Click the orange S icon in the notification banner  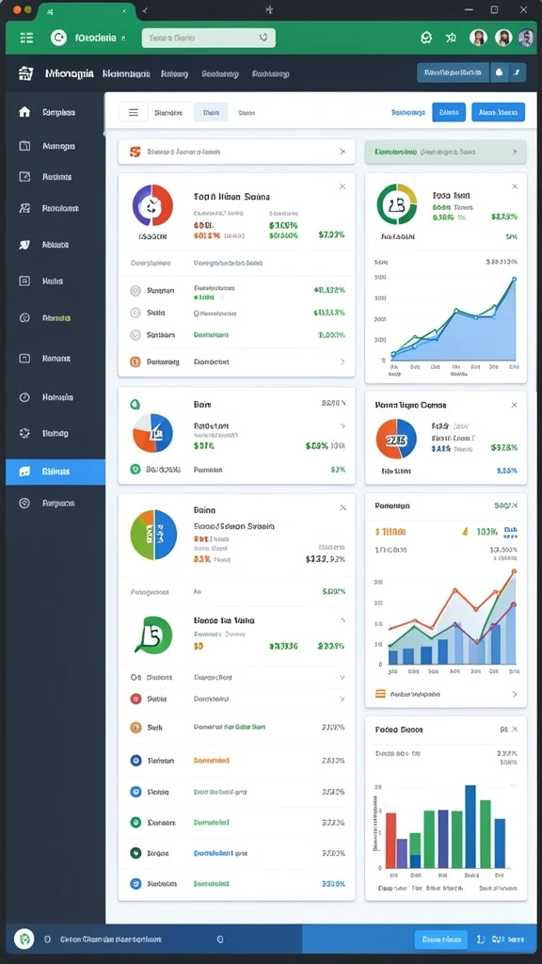tap(135, 152)
